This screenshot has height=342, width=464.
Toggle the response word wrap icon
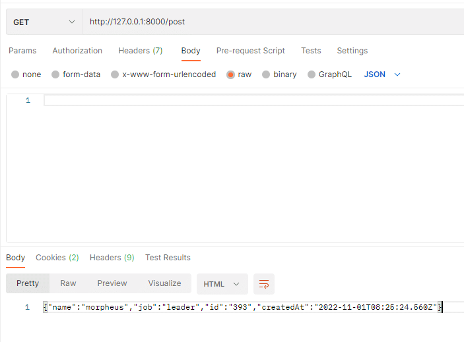264,284
